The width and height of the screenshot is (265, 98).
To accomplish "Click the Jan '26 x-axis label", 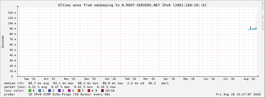I will 110,79.
